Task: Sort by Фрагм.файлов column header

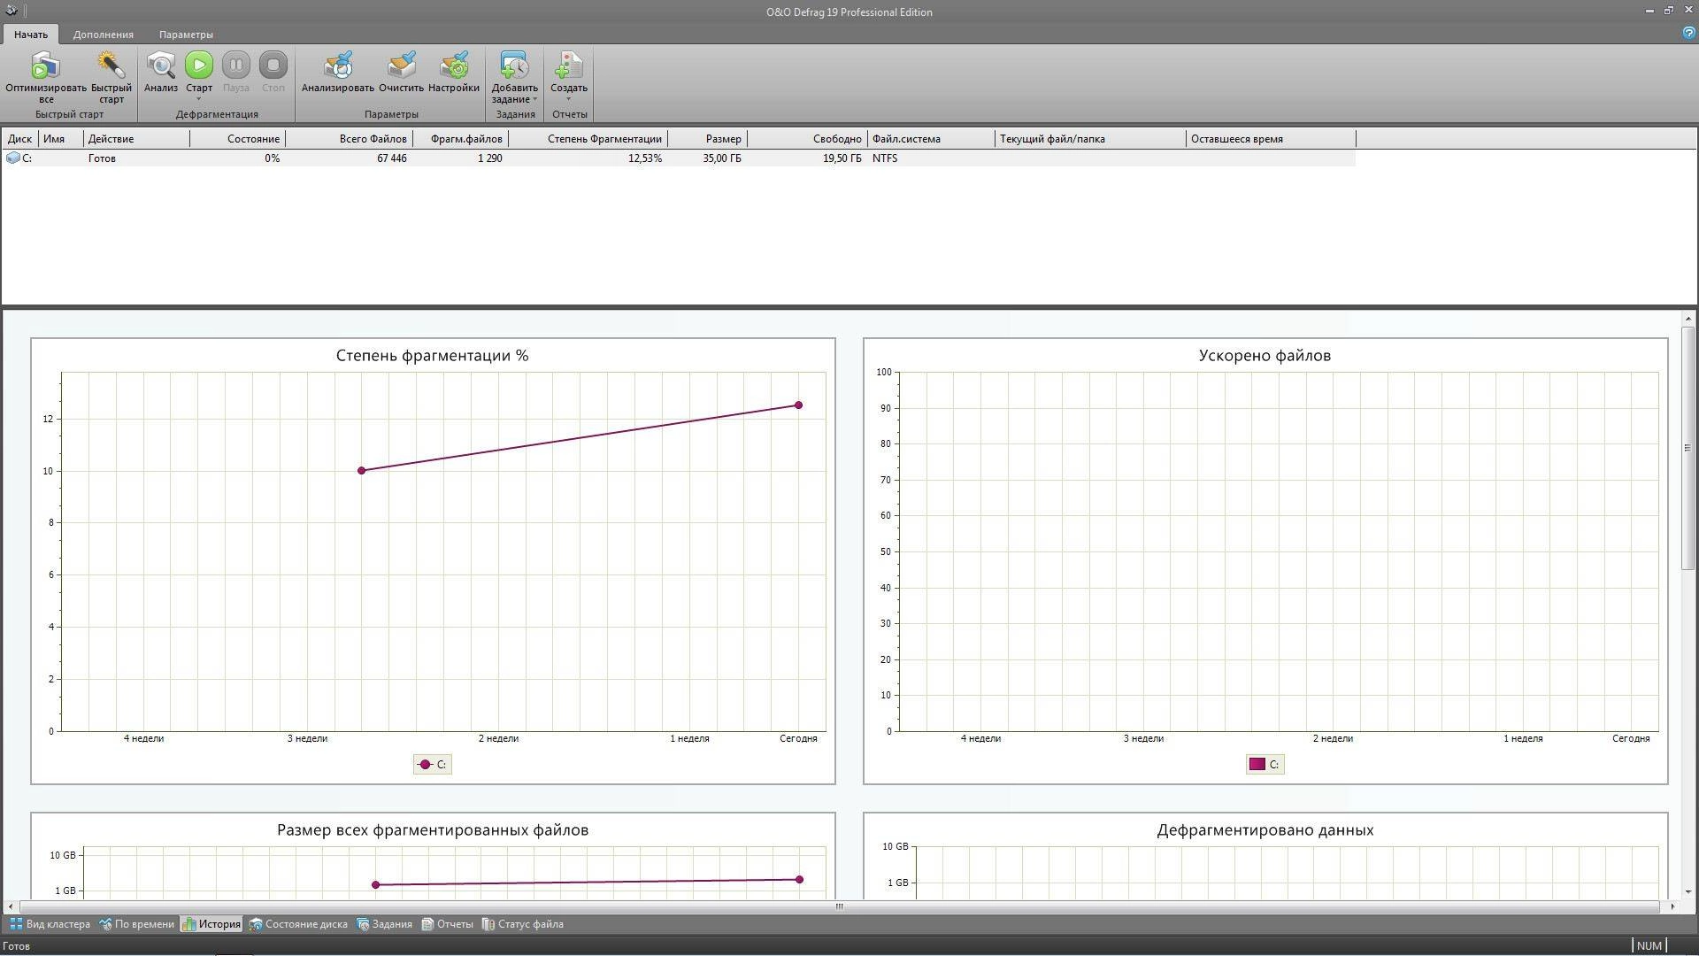Action: [460, 139]
